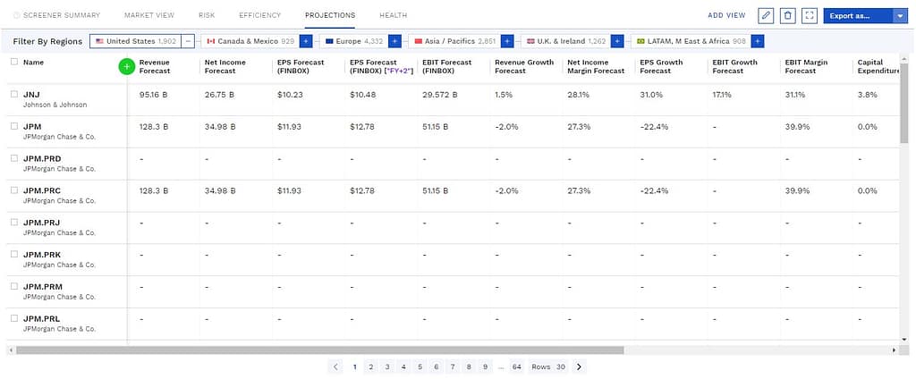Go to page 2
916x379 pixels.
point(371,366)
